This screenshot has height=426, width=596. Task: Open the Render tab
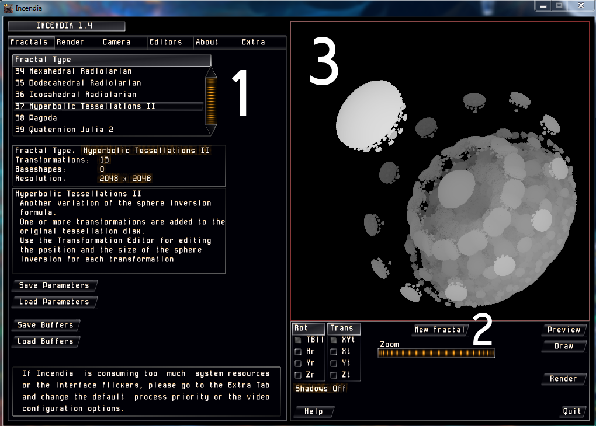click(x=78, y=42)
